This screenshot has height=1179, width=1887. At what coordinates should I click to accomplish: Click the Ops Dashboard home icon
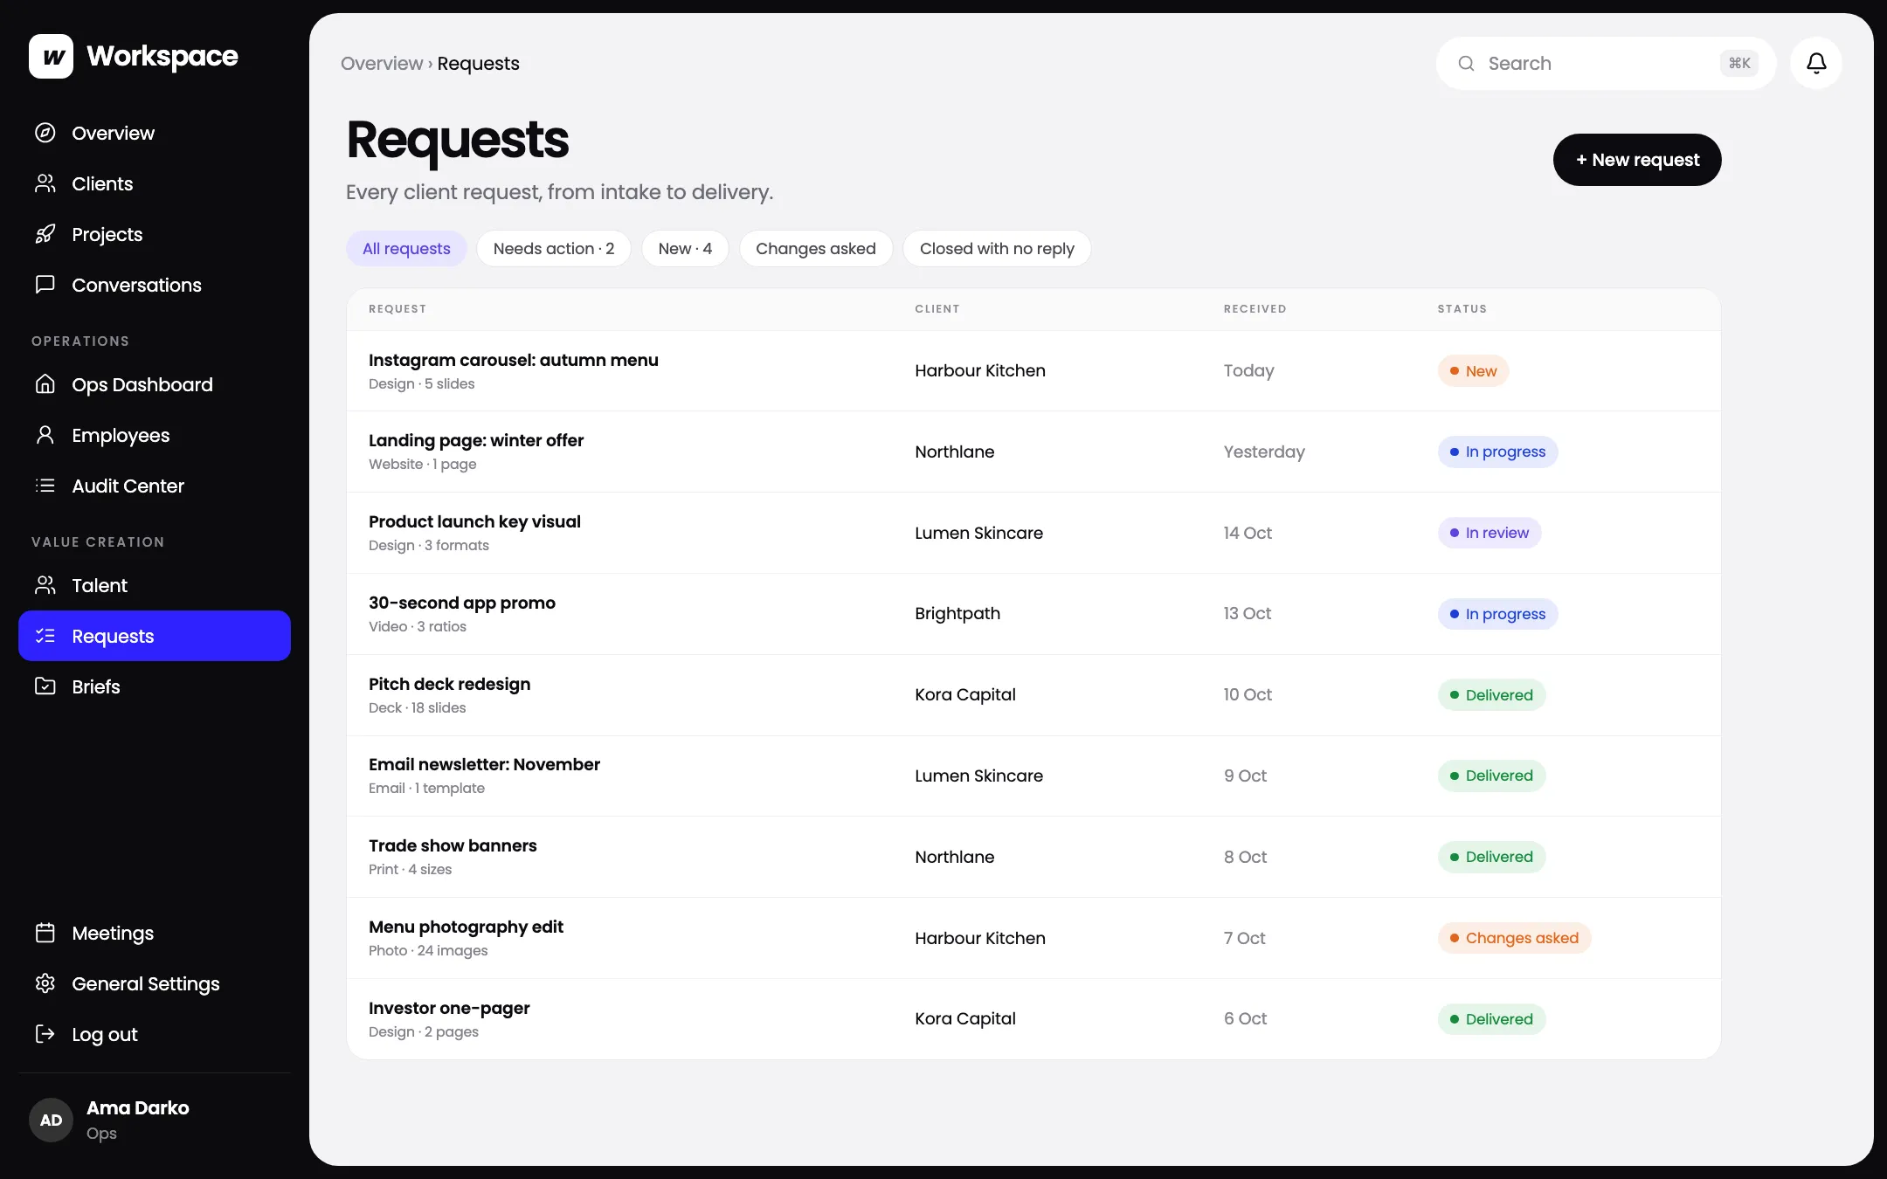pyautogui.click(x=45, y=384)
